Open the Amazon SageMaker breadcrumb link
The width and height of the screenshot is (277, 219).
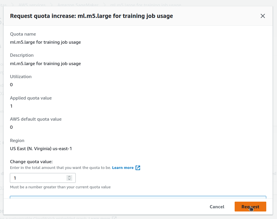pyautogui.click(x=77, y=5)
